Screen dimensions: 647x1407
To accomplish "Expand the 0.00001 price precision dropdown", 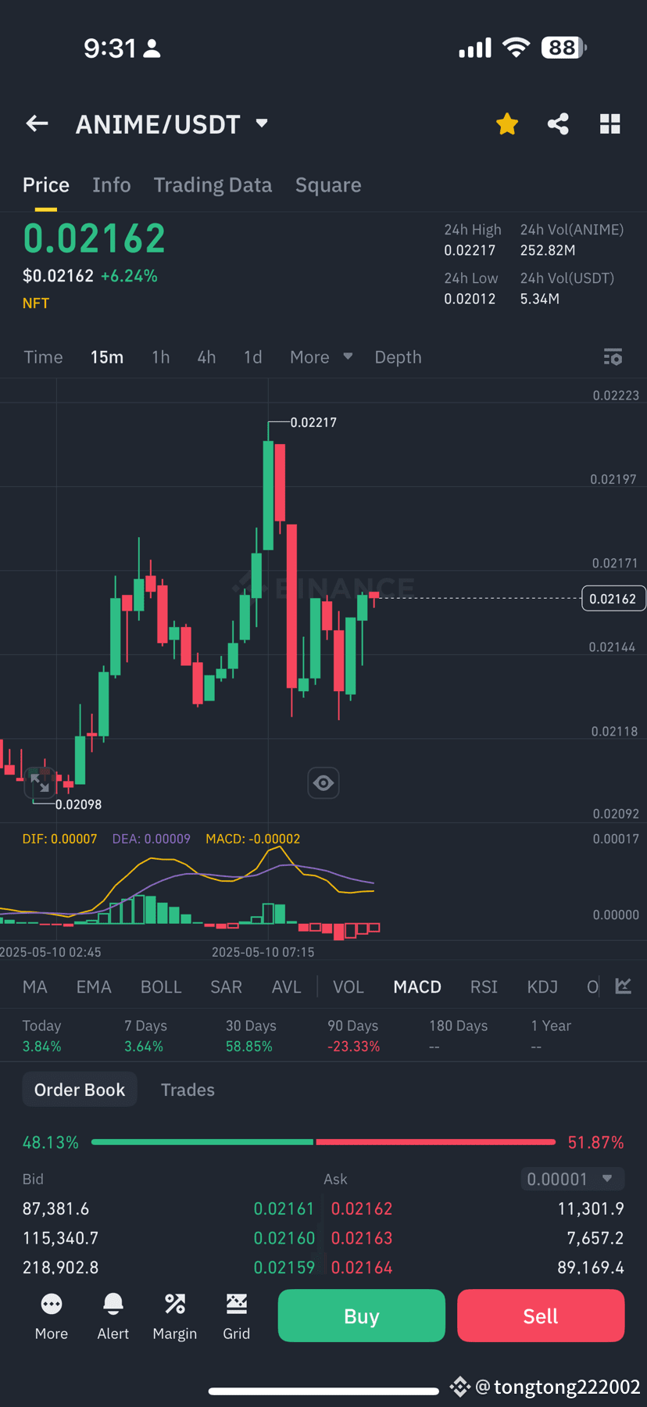I will point(573,1179).
